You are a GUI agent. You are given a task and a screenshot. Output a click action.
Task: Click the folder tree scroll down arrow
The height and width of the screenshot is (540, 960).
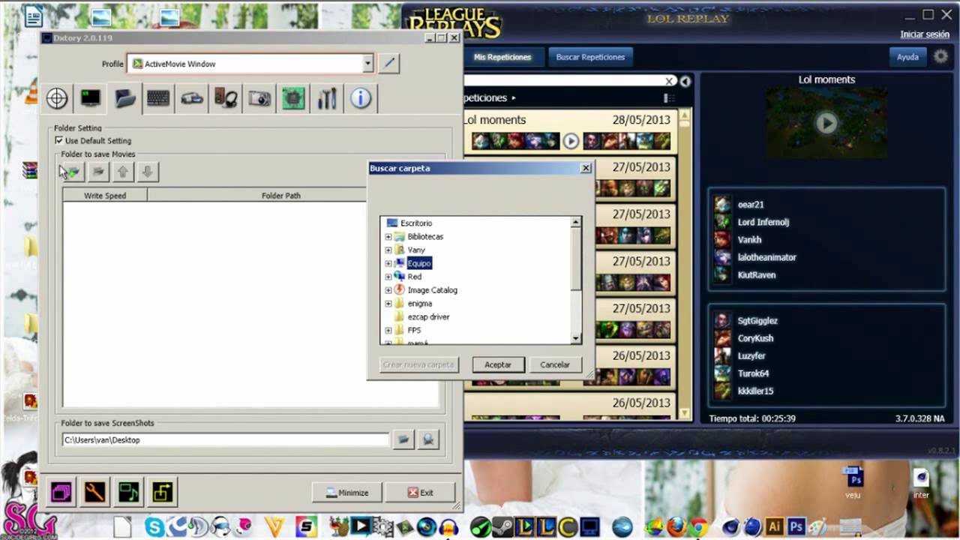coord(576,339)
